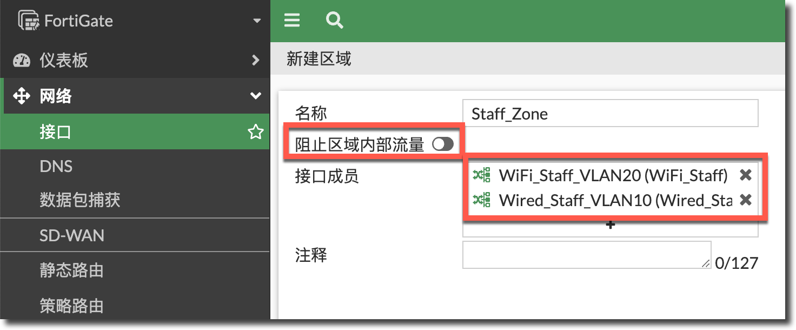Click the 名称 field containing Staff_Zone
Viewport: 796px width, 330px height.
611,114
